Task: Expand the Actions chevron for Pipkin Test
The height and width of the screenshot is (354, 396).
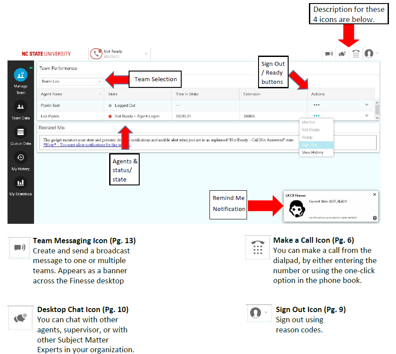Action: click(x=367, y=105)
